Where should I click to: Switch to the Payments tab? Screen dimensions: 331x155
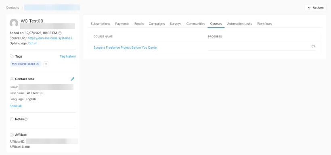[122, 24]
